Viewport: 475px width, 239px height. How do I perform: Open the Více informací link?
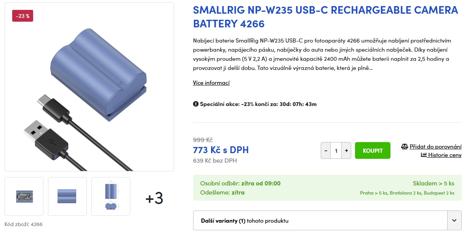(211, 83)
